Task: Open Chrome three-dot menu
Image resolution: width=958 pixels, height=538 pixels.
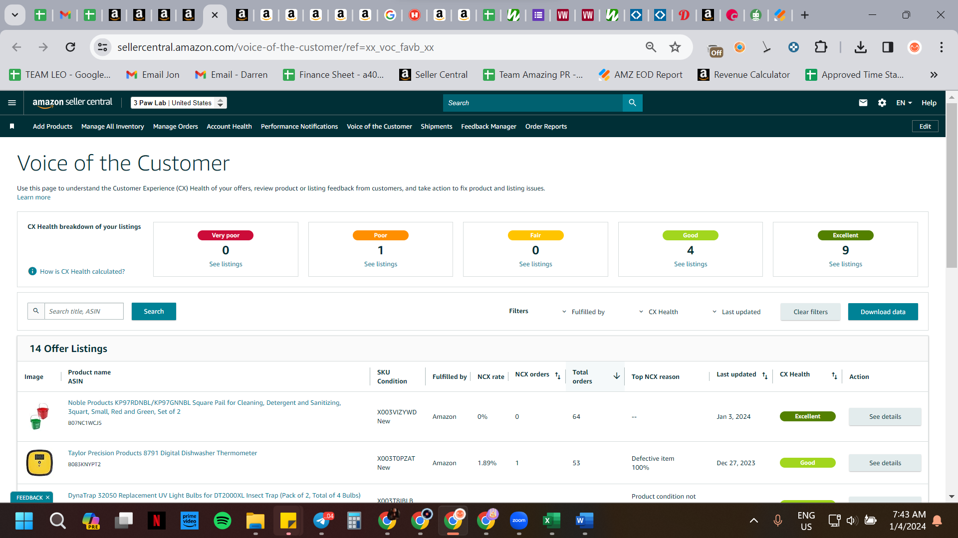Action: [942, 47]
